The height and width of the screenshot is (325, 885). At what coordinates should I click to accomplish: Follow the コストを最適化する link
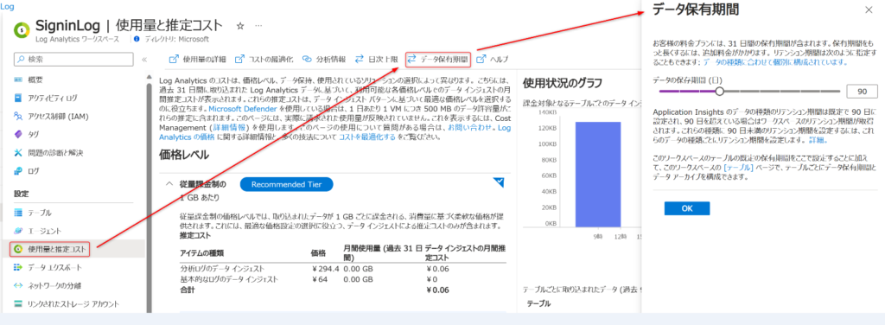(366, 137)
